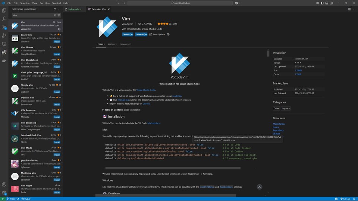The image size is (358, 201).
Task: Open the Disable dropdown arrow
Action: 132,34
